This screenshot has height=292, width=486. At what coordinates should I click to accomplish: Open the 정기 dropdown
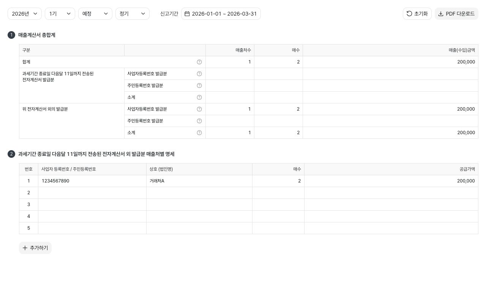(x=133, y=14)
